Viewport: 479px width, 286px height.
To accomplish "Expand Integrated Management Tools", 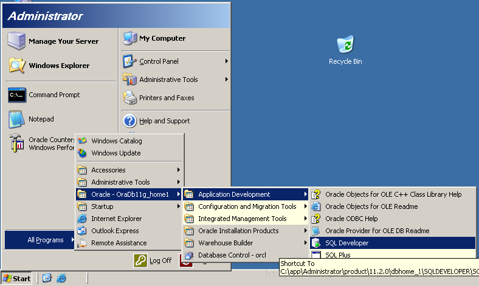I will tap(246, 219).
